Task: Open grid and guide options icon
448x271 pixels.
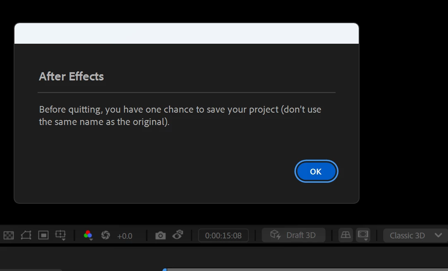Action: point(61,236)
